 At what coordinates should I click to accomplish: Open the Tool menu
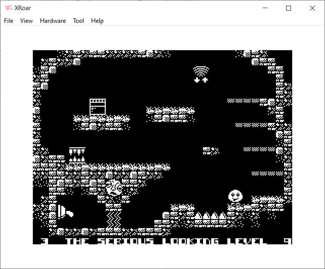point(78,21)
